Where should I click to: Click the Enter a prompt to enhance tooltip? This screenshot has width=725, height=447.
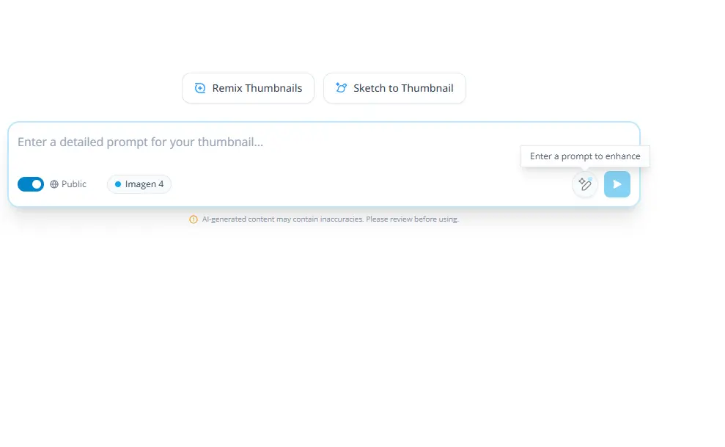[x=584, y=156]
